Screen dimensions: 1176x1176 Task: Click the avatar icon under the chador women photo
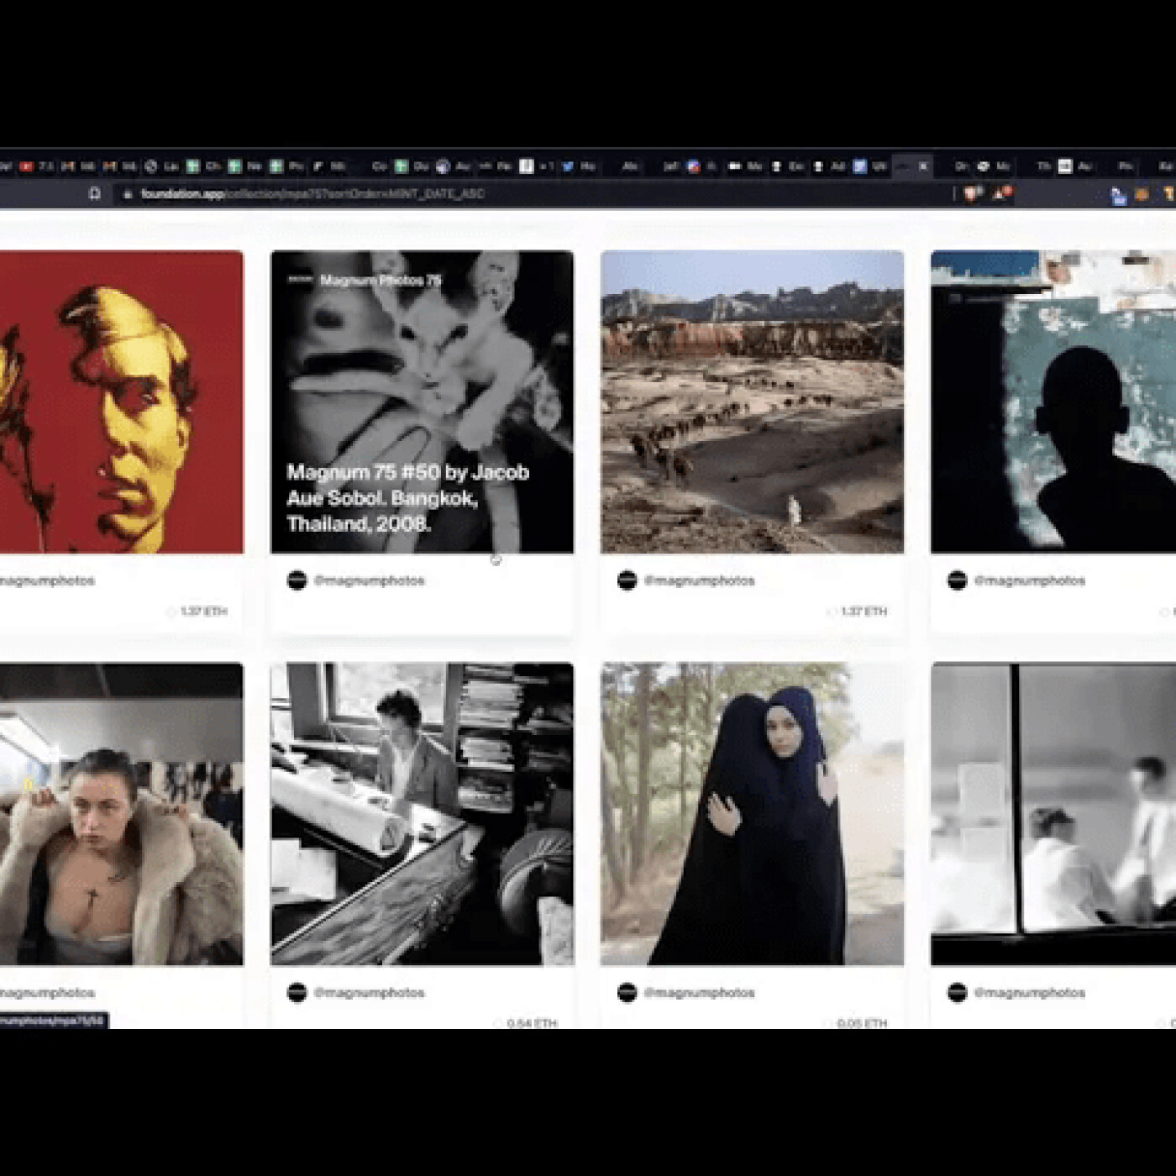(x=627, y=993)
